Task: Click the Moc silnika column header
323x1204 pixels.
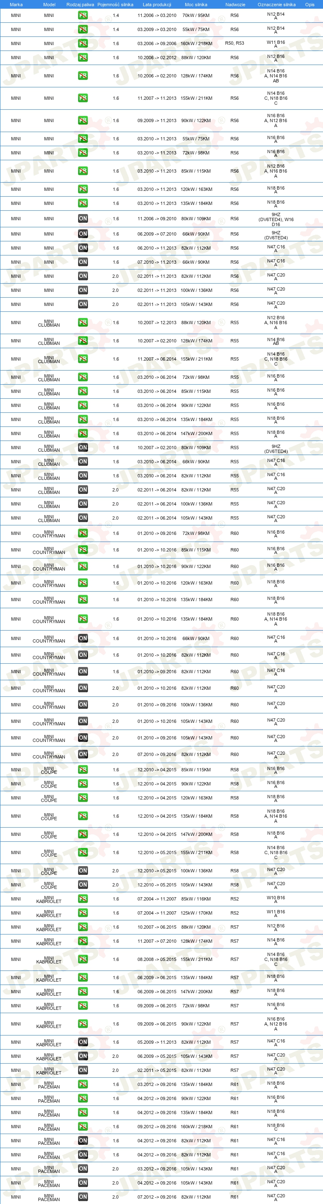Action: 196,4
